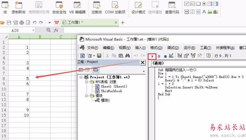Open 编辑(E) menu in VB editor

(x=109, y=48)
